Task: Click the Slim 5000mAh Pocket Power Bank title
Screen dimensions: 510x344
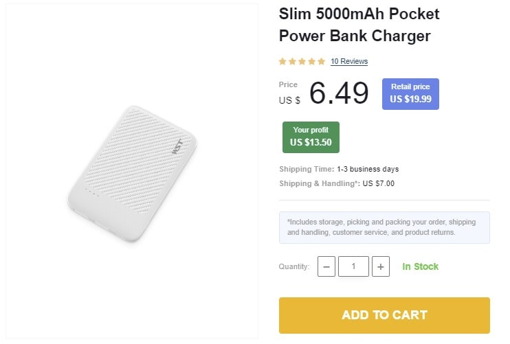Action: coord(359,24)
